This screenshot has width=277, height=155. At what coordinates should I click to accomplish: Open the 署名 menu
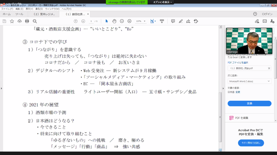point(39,9)
